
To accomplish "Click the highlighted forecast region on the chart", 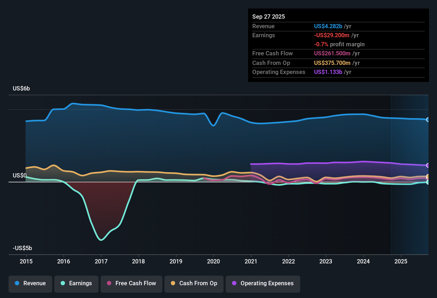I will pyautogui.click(x=410, y=146).
